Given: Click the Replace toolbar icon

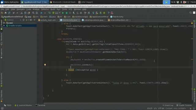Looking at the screenshot, I should [37, 13].
